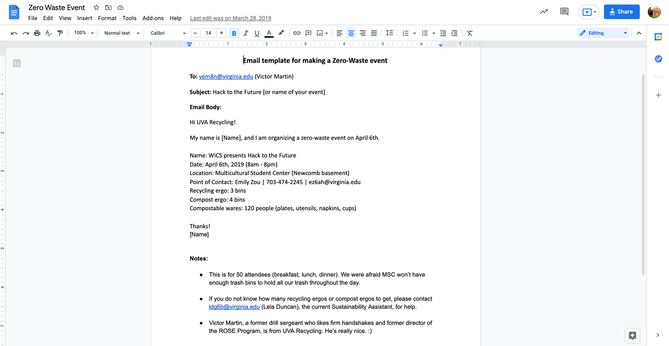Click the cloud document status icon
The width and height of the screenshot is (669, 346).
[121, 7]
